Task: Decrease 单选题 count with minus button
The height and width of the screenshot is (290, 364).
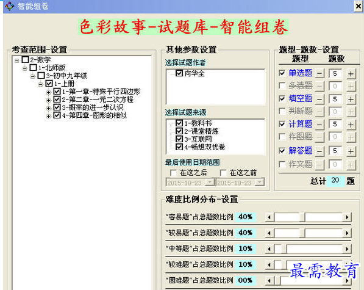Action: [x=319, y=74]
